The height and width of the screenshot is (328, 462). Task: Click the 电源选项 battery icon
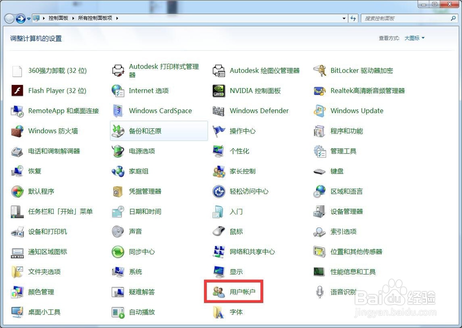click(x=118, y=151)
